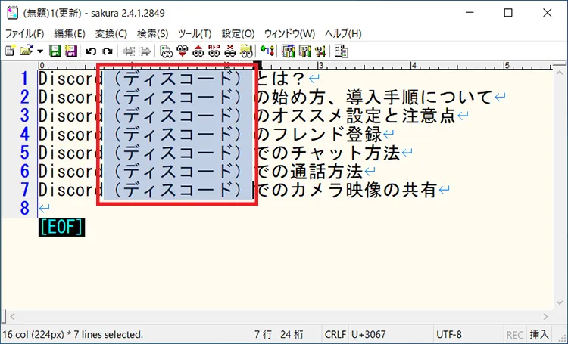Viewport: 568px width, 344px height.
Task: Click '7 行 24 桁' position in status bar
Action: pos(279,335)
